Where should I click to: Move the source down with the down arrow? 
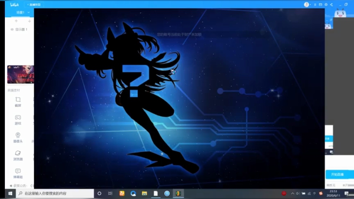29,21
